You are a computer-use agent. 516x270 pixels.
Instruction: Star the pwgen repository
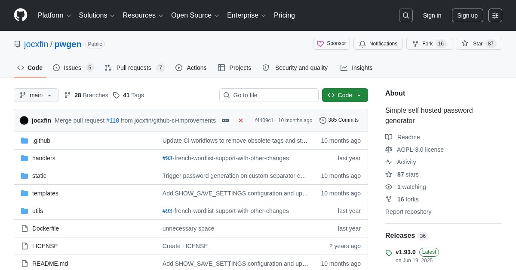(479, 44)
